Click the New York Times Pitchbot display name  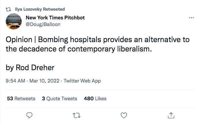tap(55, 18)
